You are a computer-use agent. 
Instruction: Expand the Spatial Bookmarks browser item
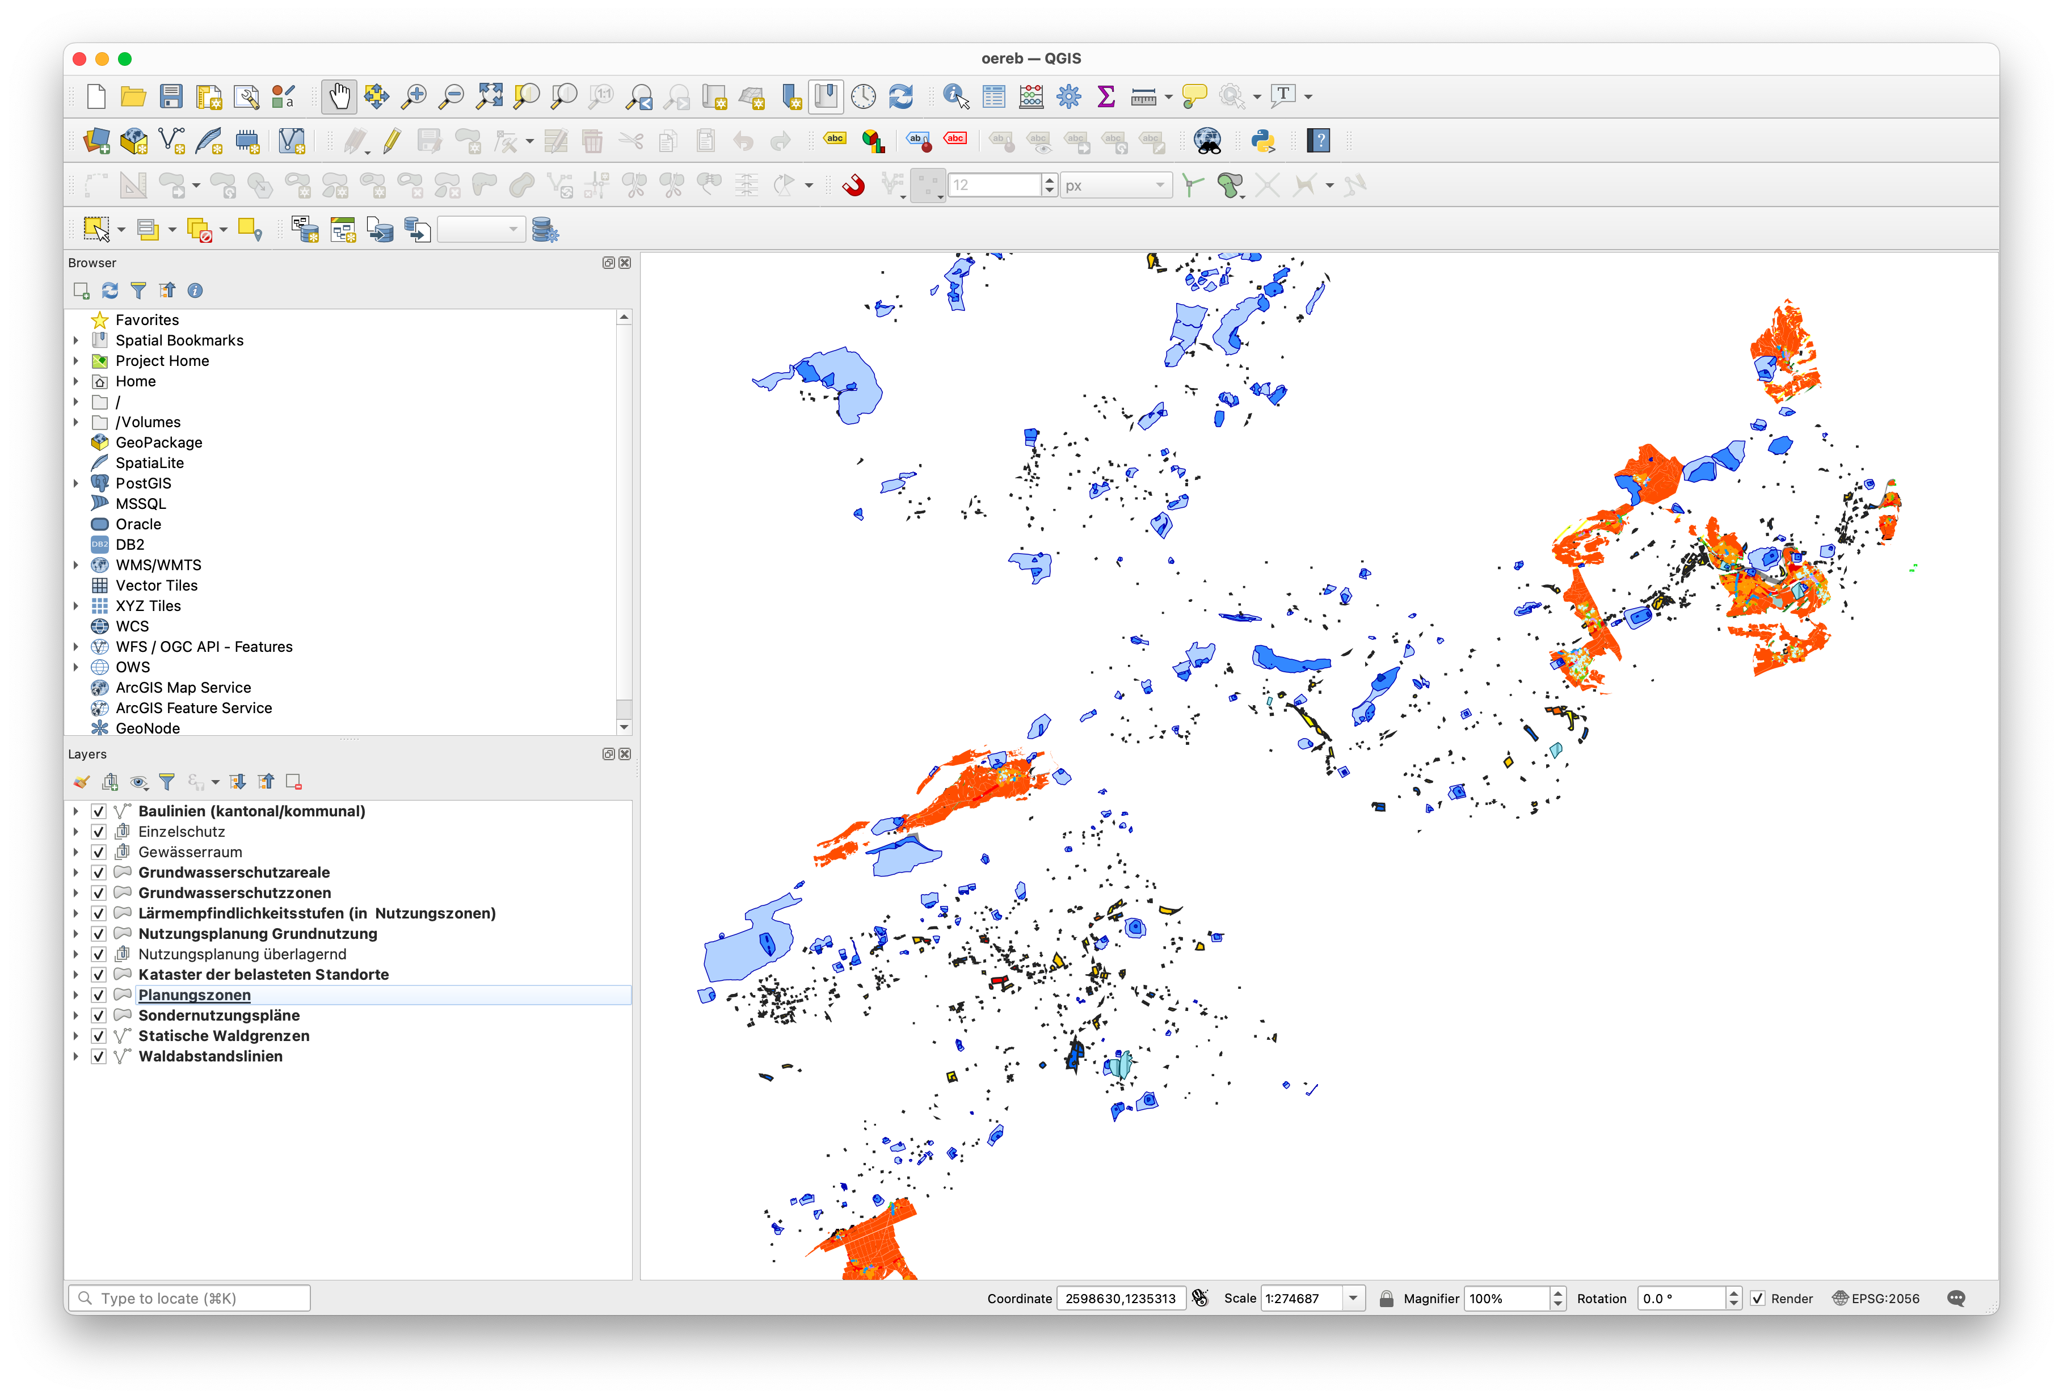(77, 340)
